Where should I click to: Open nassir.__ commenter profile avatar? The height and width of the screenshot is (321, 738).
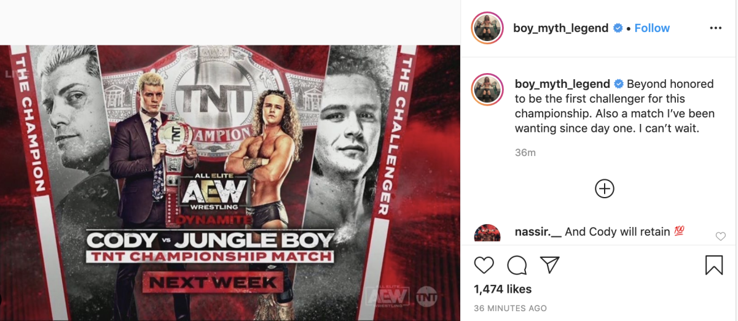click(487, 233)
